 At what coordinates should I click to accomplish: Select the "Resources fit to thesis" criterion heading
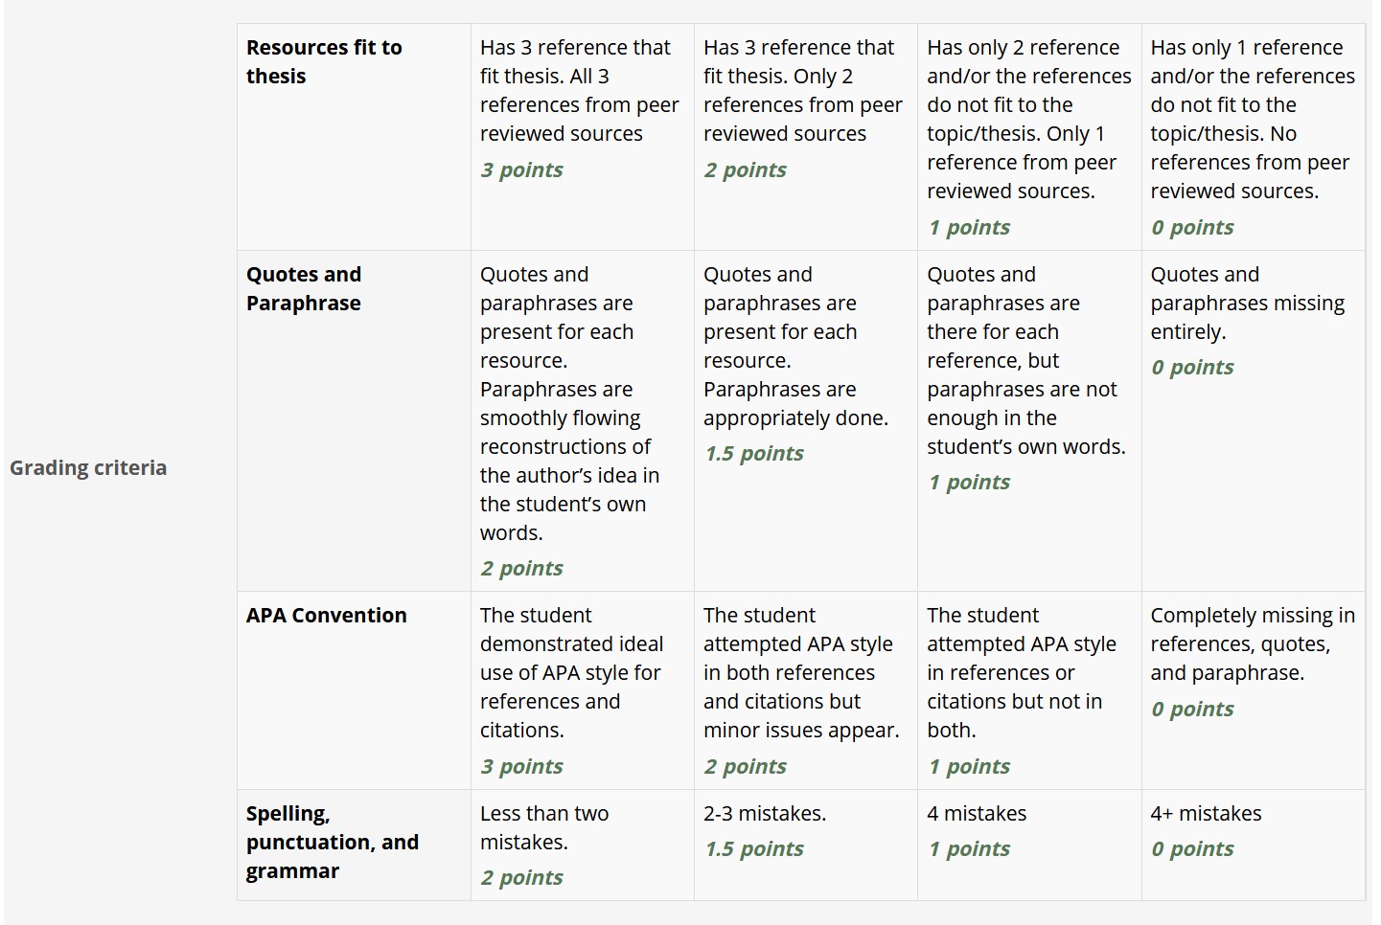click(x=324, y=61)
